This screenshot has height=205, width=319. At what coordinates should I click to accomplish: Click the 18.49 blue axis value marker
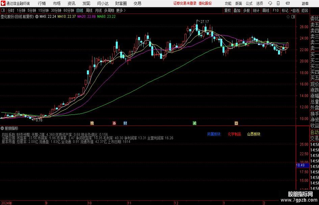tap(303, 165)
